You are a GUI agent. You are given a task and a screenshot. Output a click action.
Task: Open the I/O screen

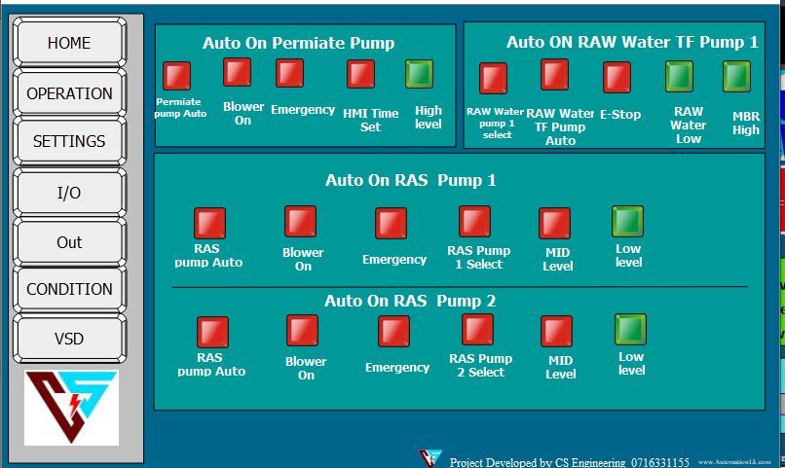pyautogui.click(x=69, y=193)
